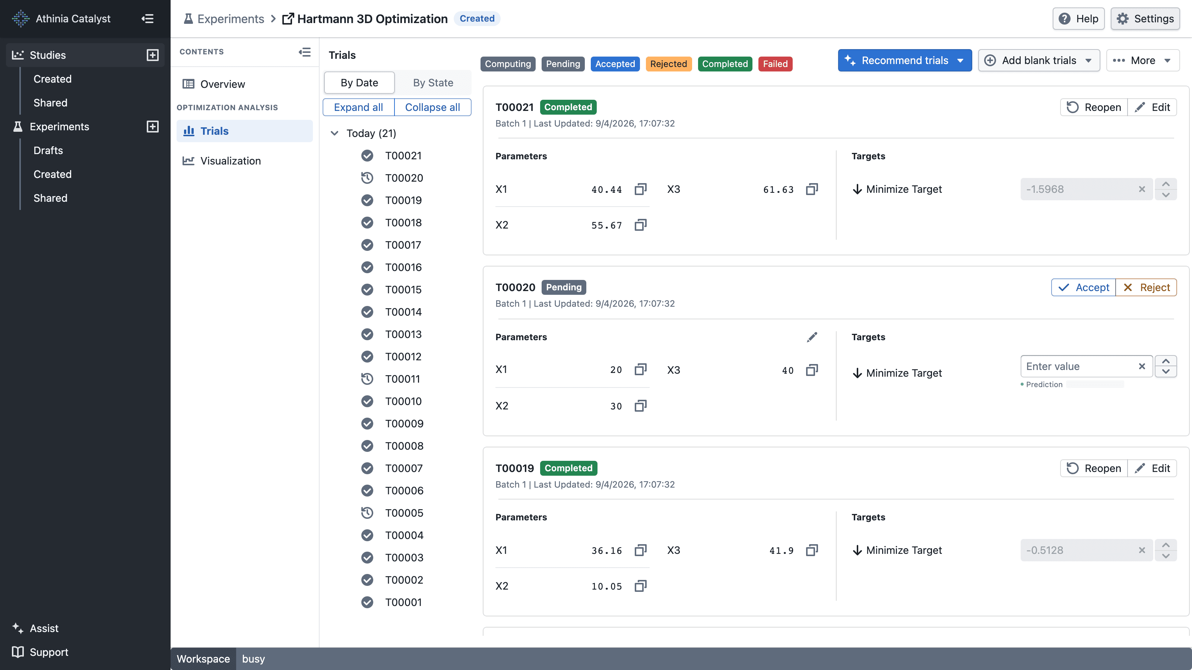Edit parameters pencil icon for T00020

pyautogui.click(x=812, y=337)
